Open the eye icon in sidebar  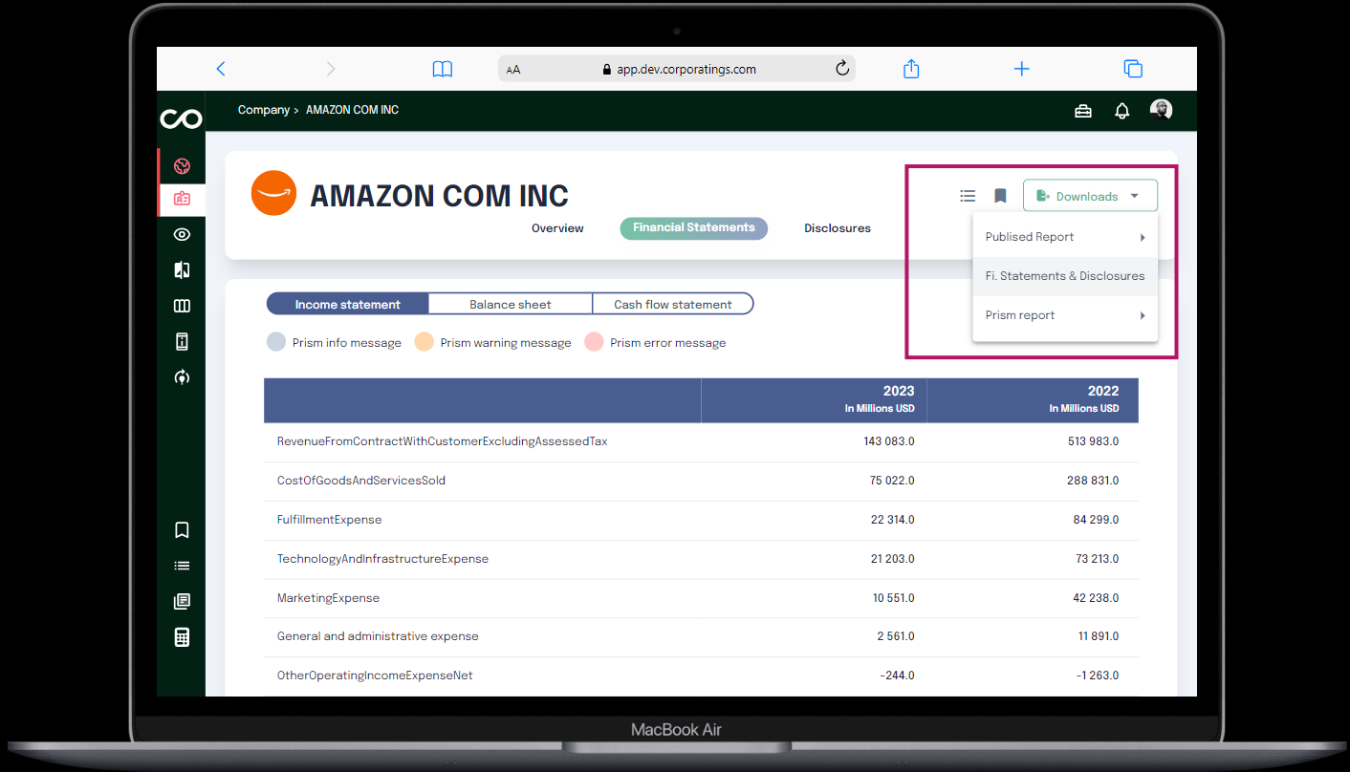click(x=182, y=234)
